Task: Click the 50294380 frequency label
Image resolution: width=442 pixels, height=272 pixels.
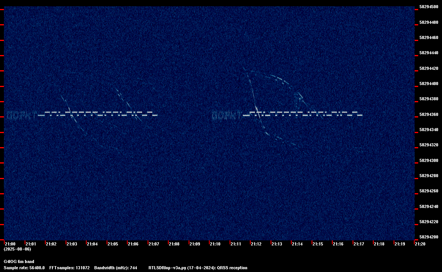Action: (429, 99)
